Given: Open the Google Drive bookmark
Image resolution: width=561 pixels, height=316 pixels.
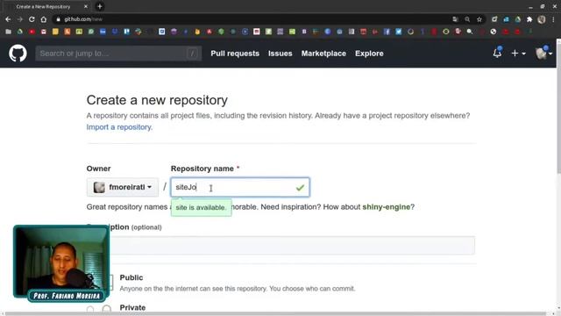Looking at the screenshot, I should pyautogui.click(x=20, y=32).
